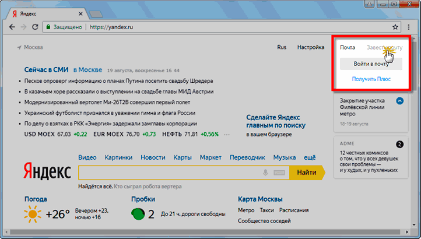Viewport: 421px width, 239px height.
Task: Click the НЕФТЬ 71,81 quote
Action: pyautogui.click(x=190, y=134)
